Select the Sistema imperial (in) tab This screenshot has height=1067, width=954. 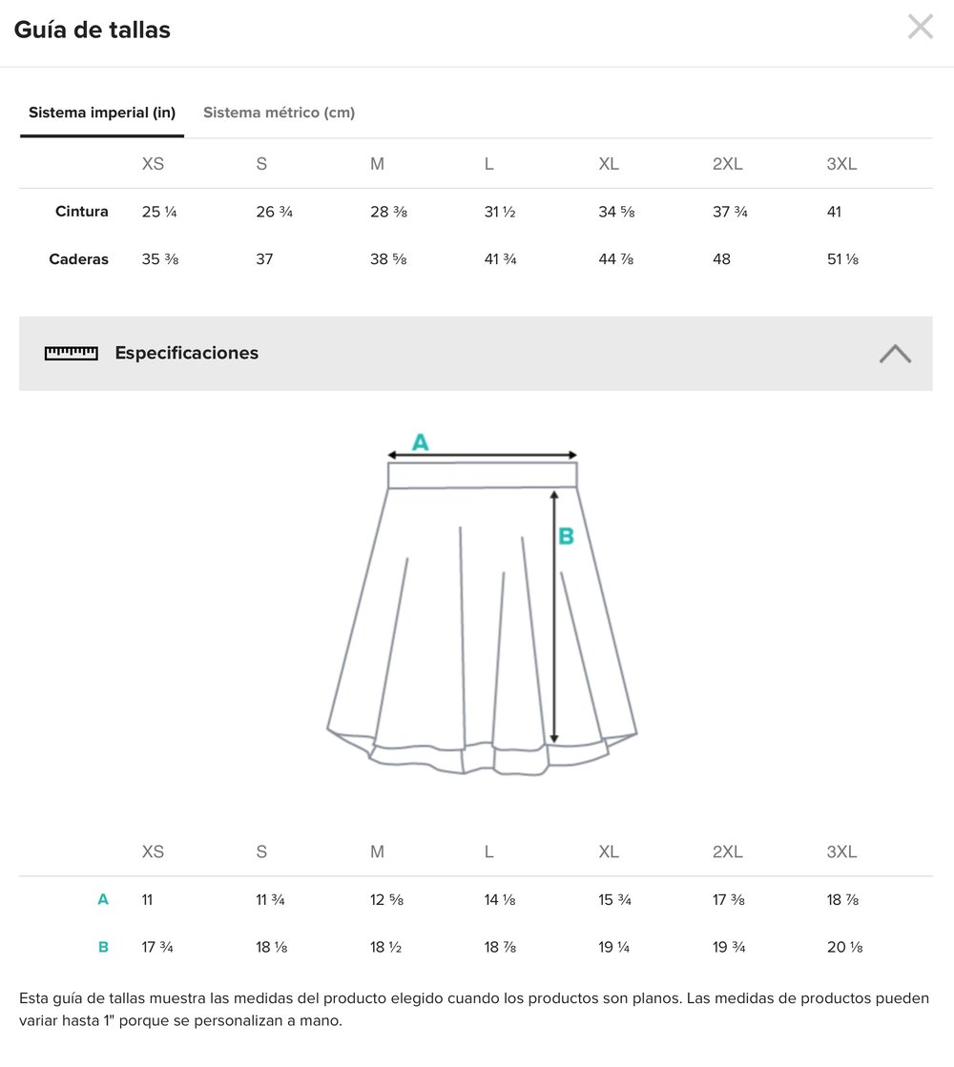click(102, 113)
